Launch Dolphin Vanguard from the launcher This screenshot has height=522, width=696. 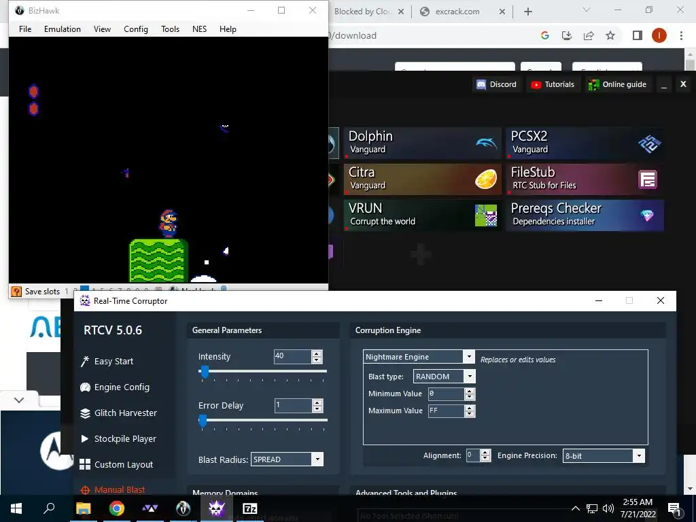423,143
